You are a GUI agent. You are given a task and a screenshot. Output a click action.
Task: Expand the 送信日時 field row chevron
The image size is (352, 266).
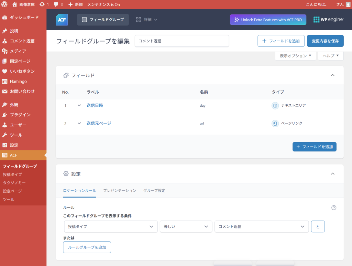tap(79, 105)
